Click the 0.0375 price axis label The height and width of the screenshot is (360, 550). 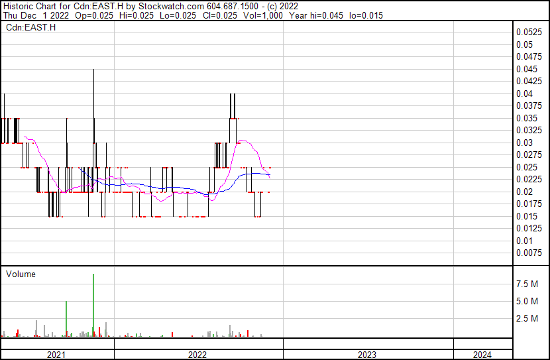click(x=529, y=106)
